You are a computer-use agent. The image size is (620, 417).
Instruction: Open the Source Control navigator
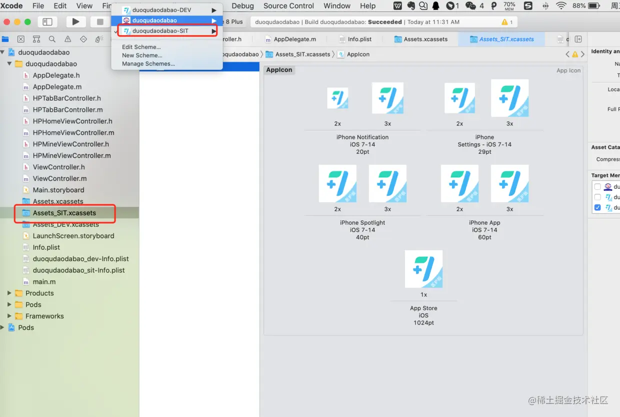click(x=21, y=39)
